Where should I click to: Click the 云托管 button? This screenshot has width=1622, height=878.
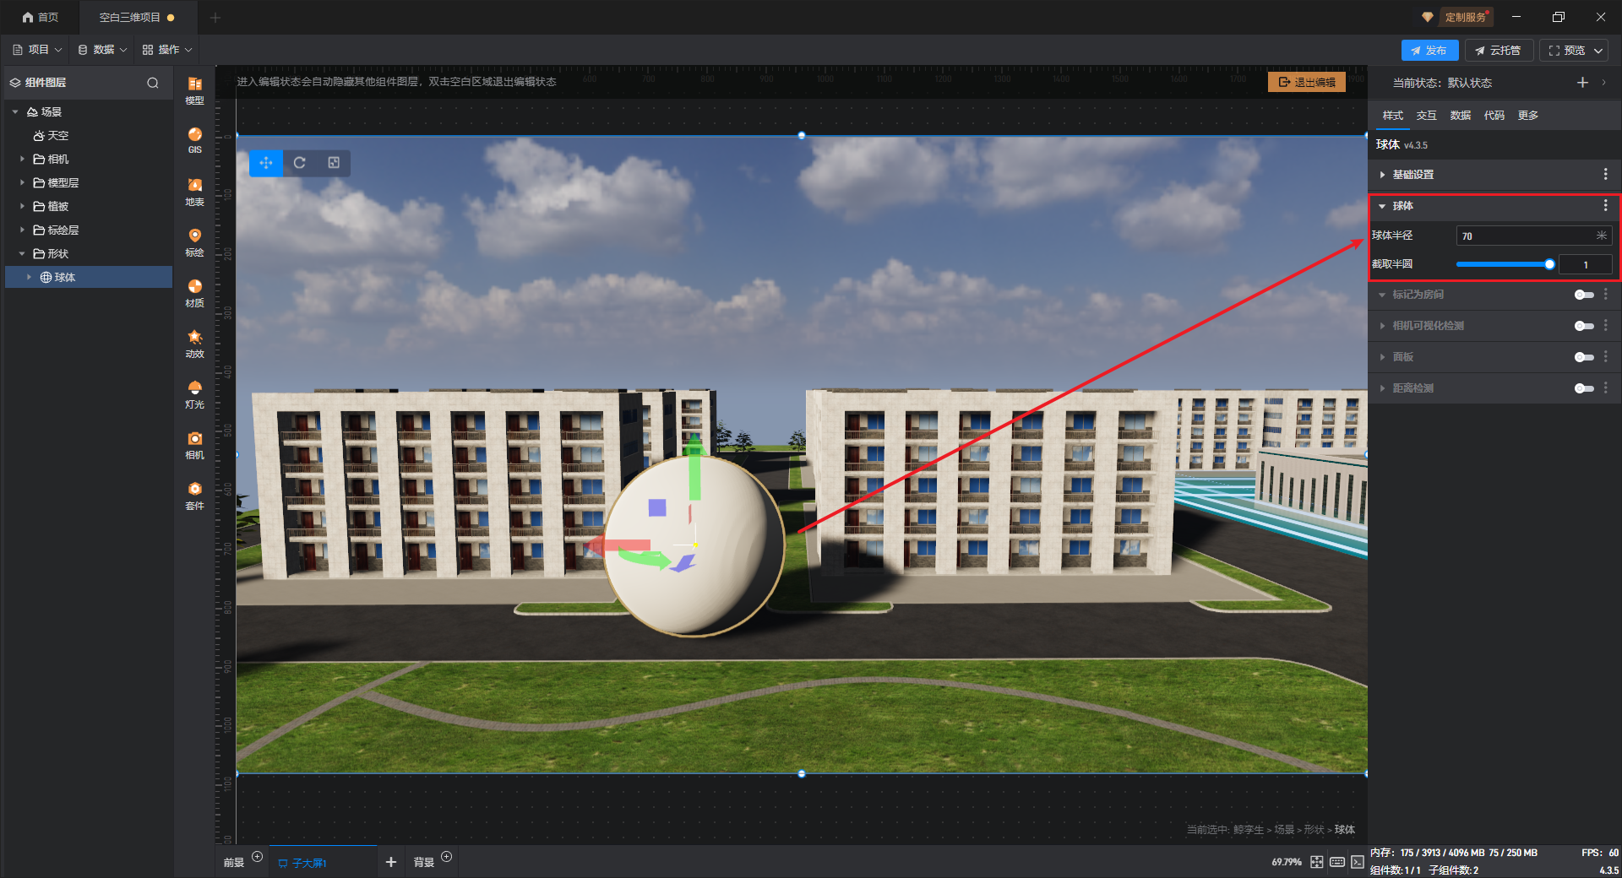click(1498, 51)
